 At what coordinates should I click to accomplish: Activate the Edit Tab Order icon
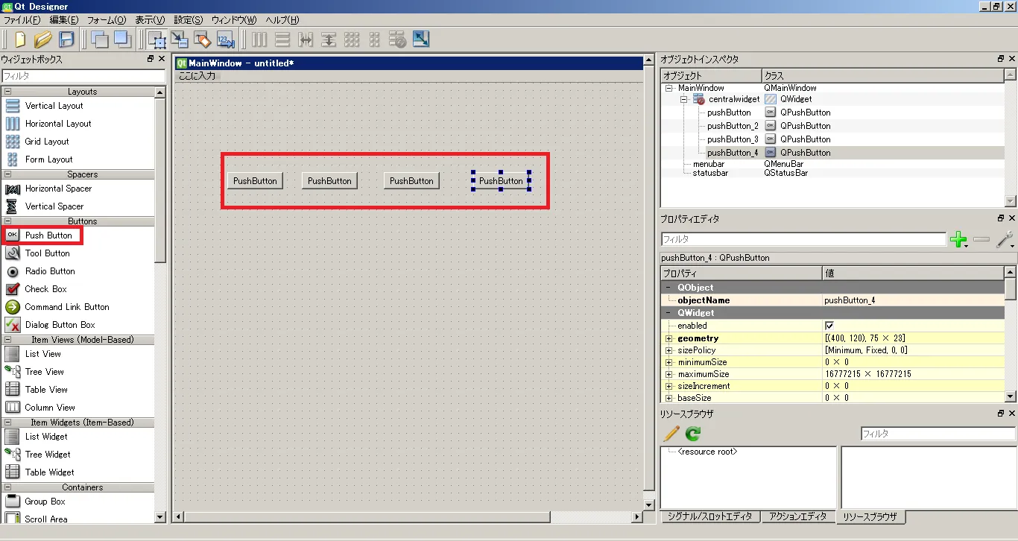(225, 39)
